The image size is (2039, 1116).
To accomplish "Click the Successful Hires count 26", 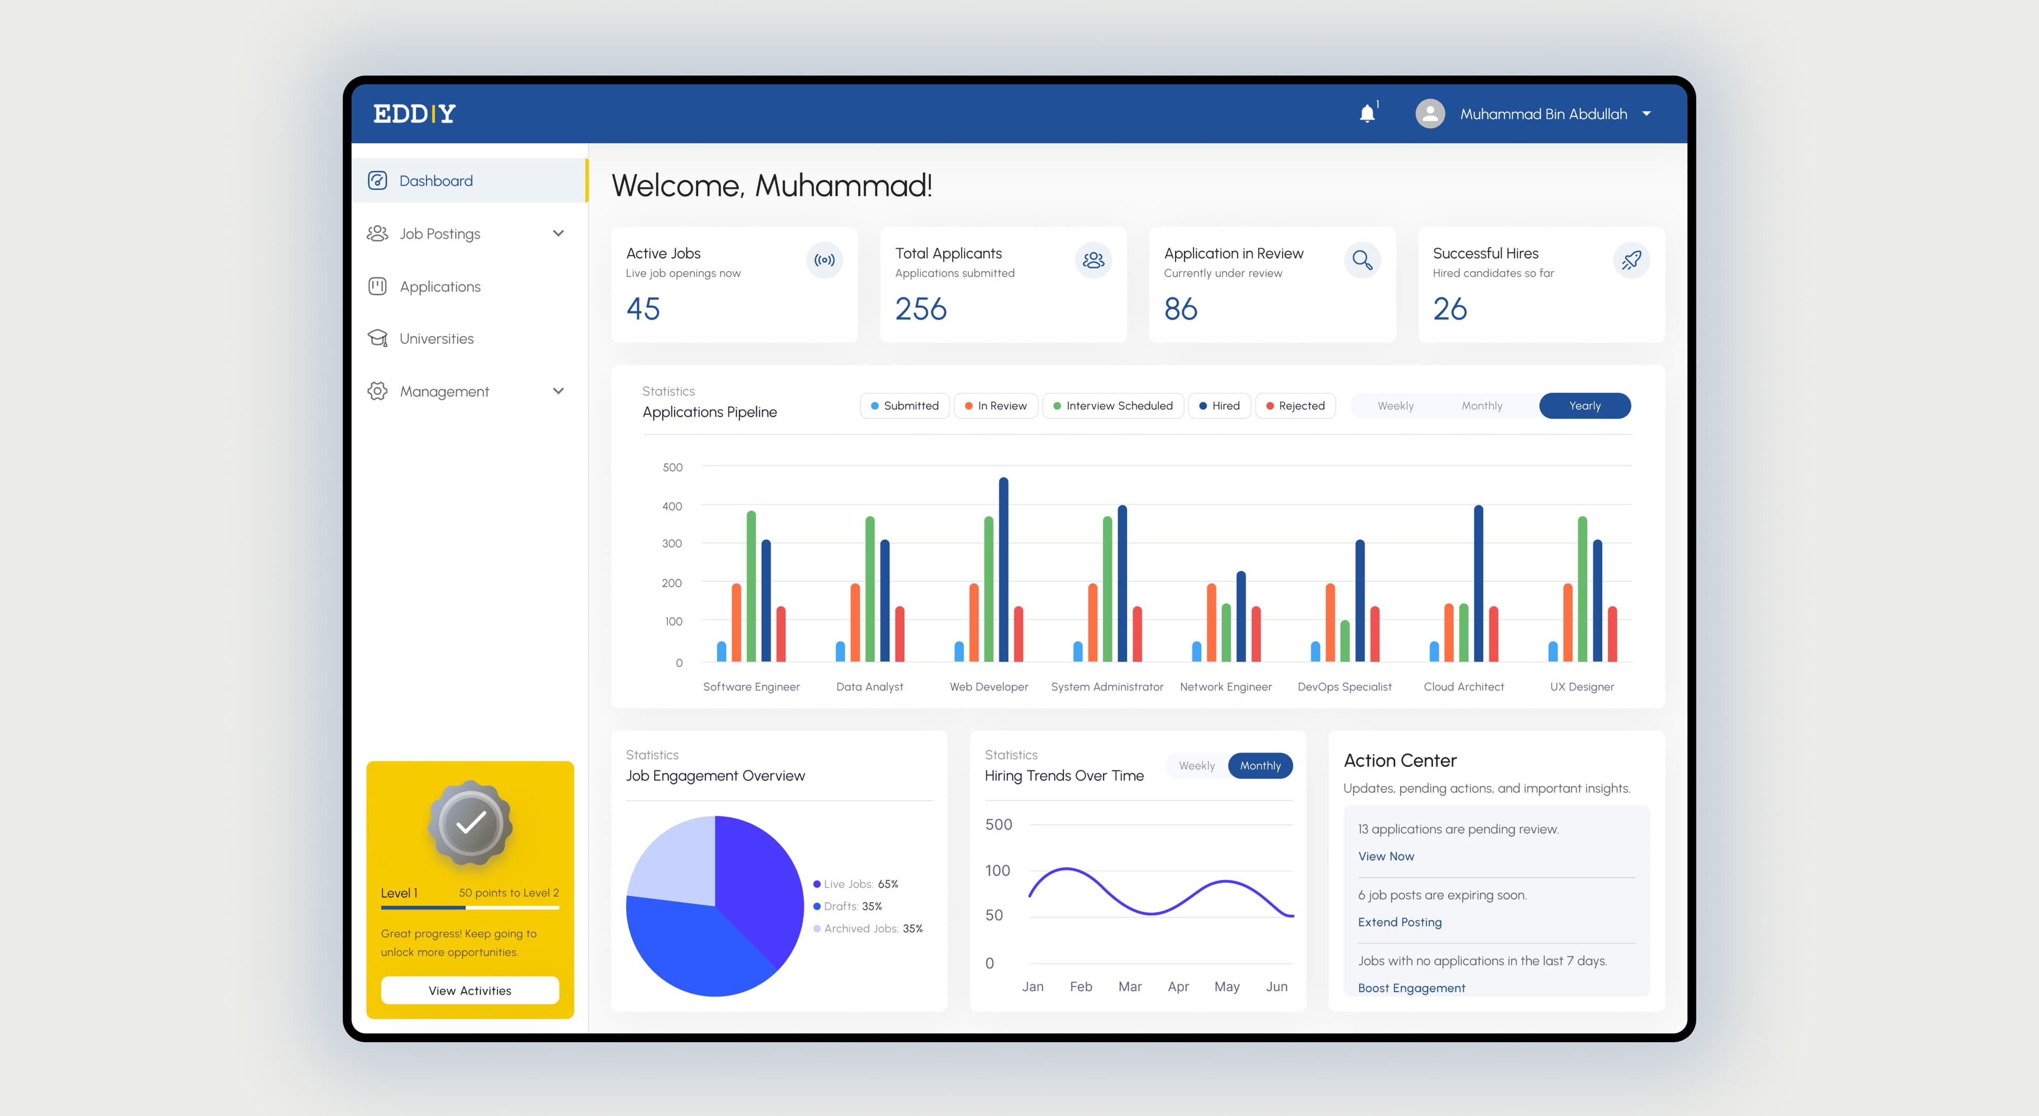I will tap(1449, 308).
